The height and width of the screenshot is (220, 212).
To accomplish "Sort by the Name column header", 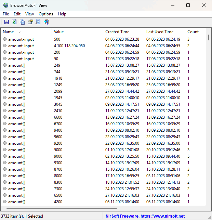I will (x=26, y=32).
